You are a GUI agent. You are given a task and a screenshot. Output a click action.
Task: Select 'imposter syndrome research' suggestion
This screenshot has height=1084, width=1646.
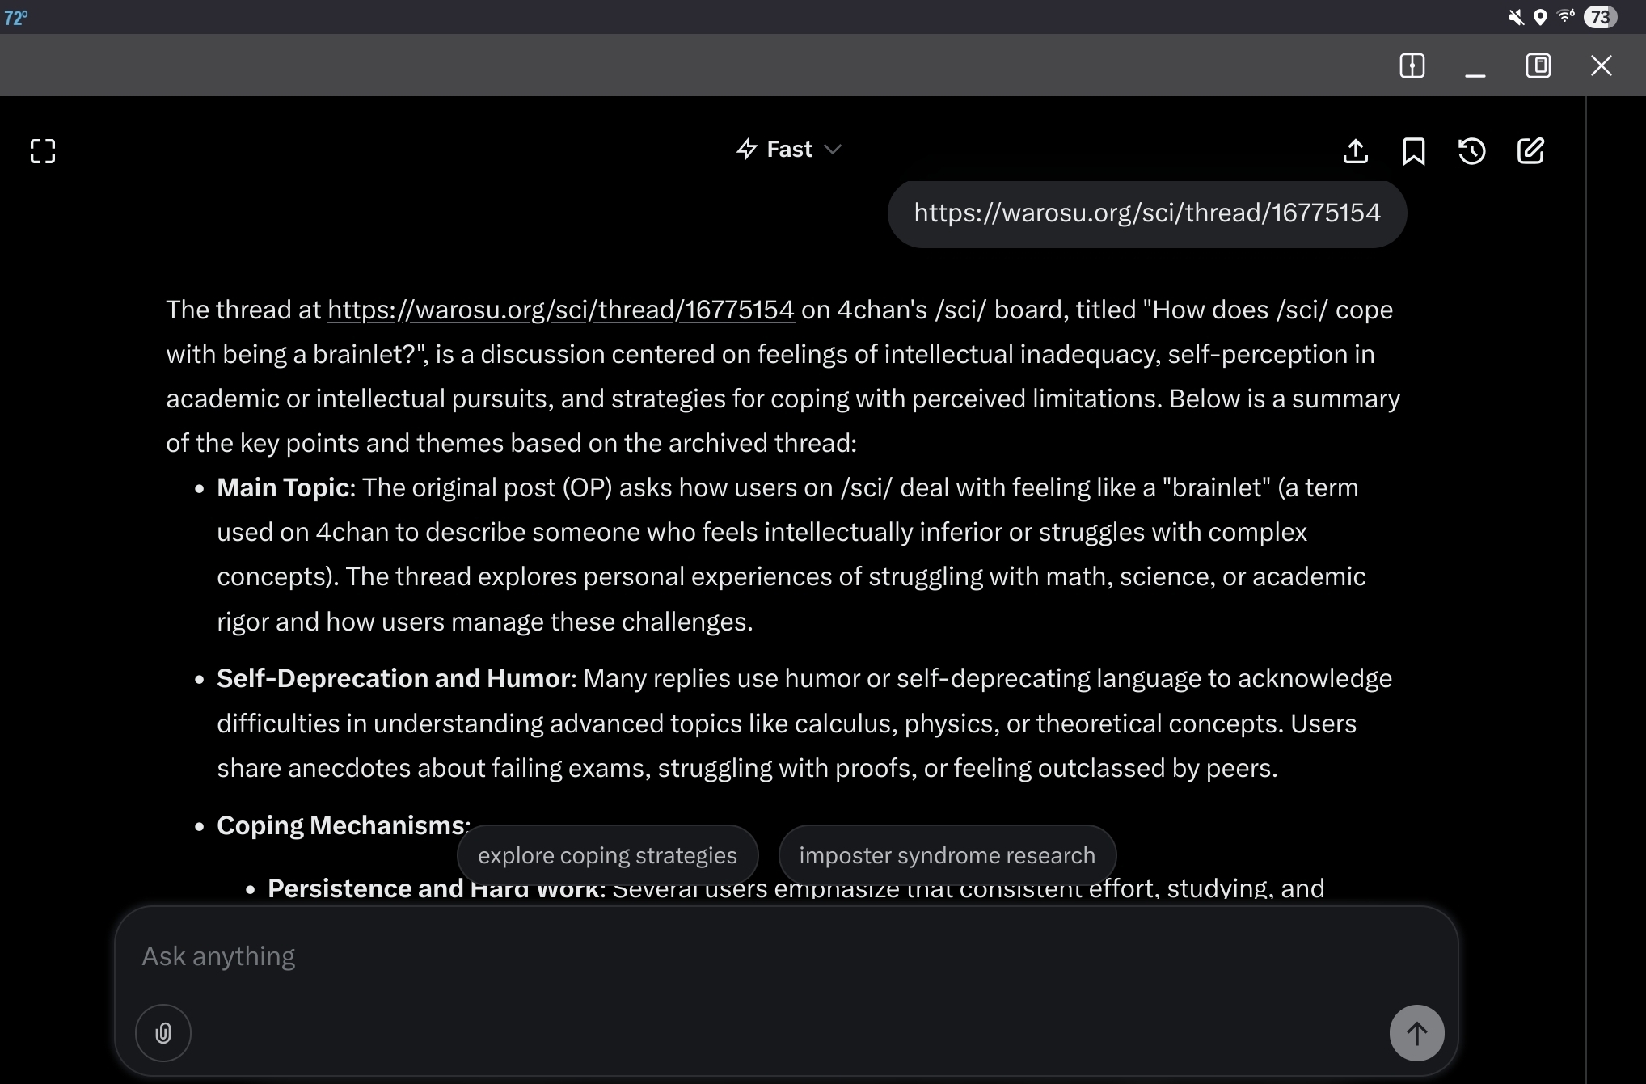pyautogui.click(x=947, y=855)
